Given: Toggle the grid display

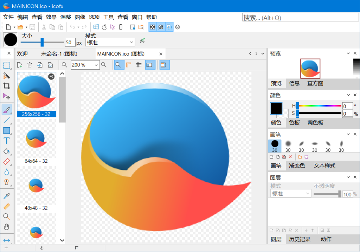Looking at the screenshot, I should (x=139, y=65).
